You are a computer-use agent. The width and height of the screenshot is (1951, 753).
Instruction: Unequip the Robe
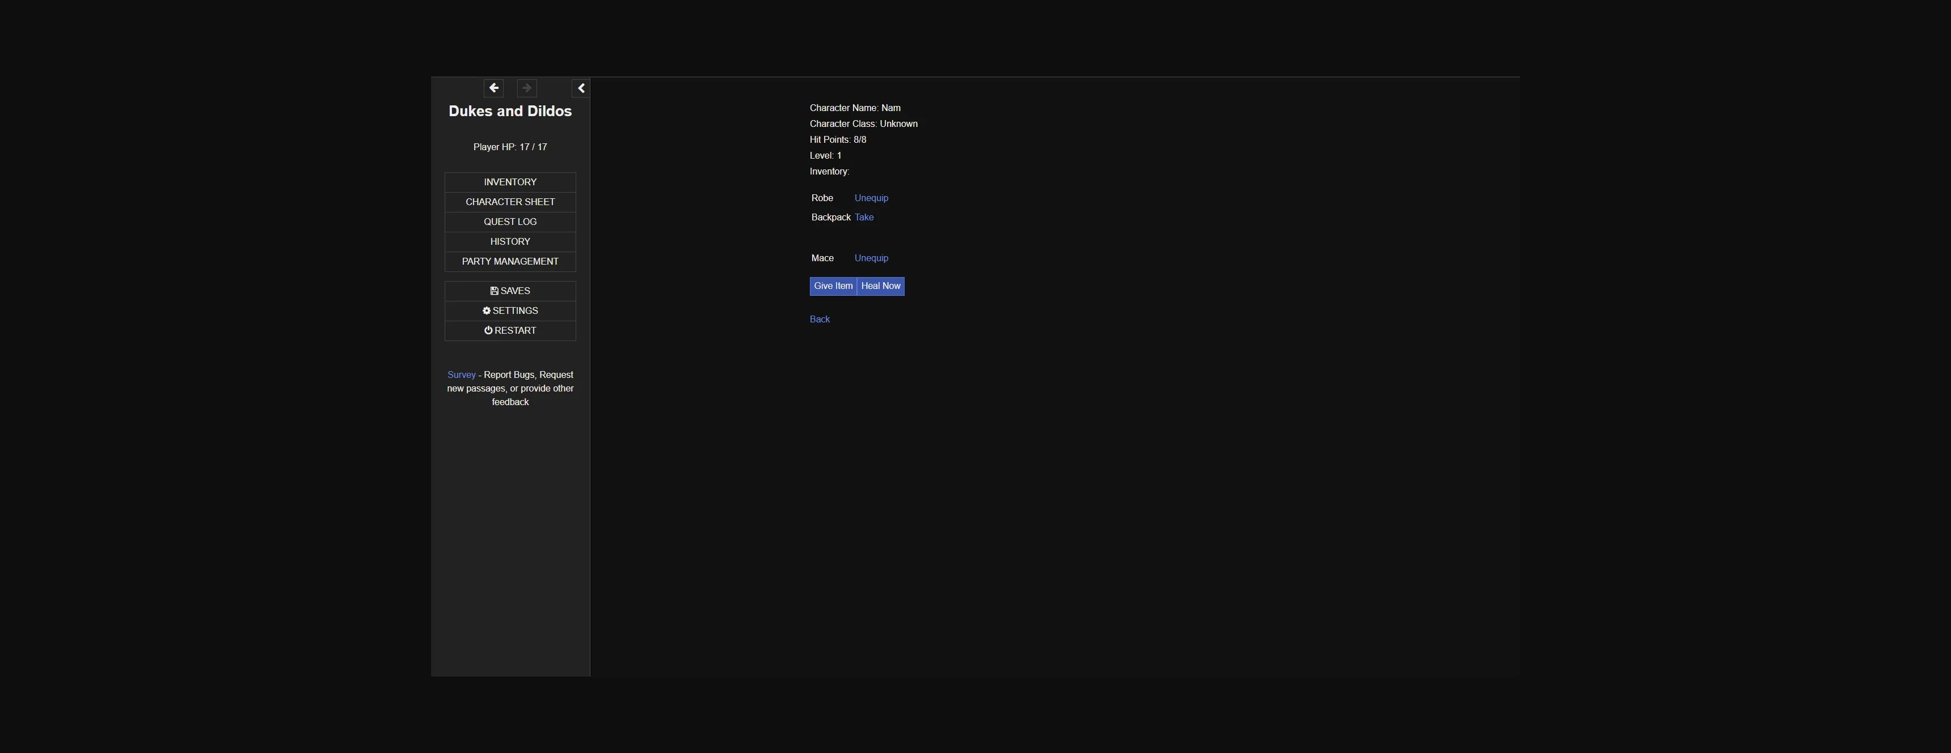click(x=871, y=198)
